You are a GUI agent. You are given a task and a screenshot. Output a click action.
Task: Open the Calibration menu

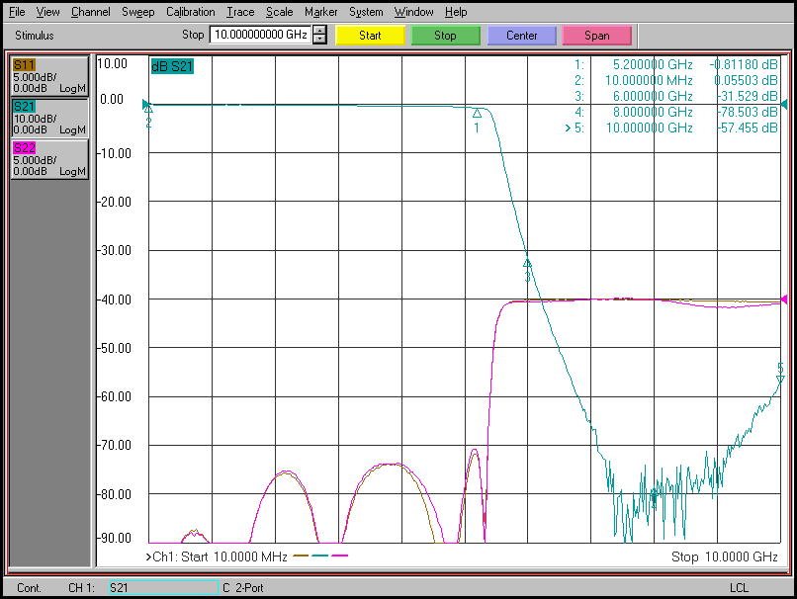(x=190, y=12)
